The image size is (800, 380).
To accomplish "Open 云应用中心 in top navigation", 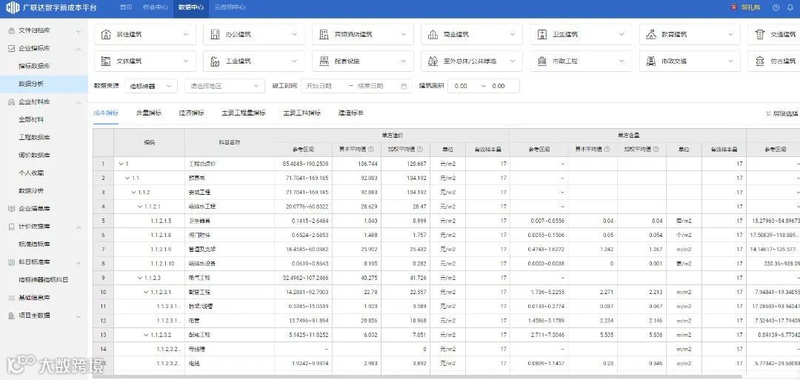I will pos(230,7).
